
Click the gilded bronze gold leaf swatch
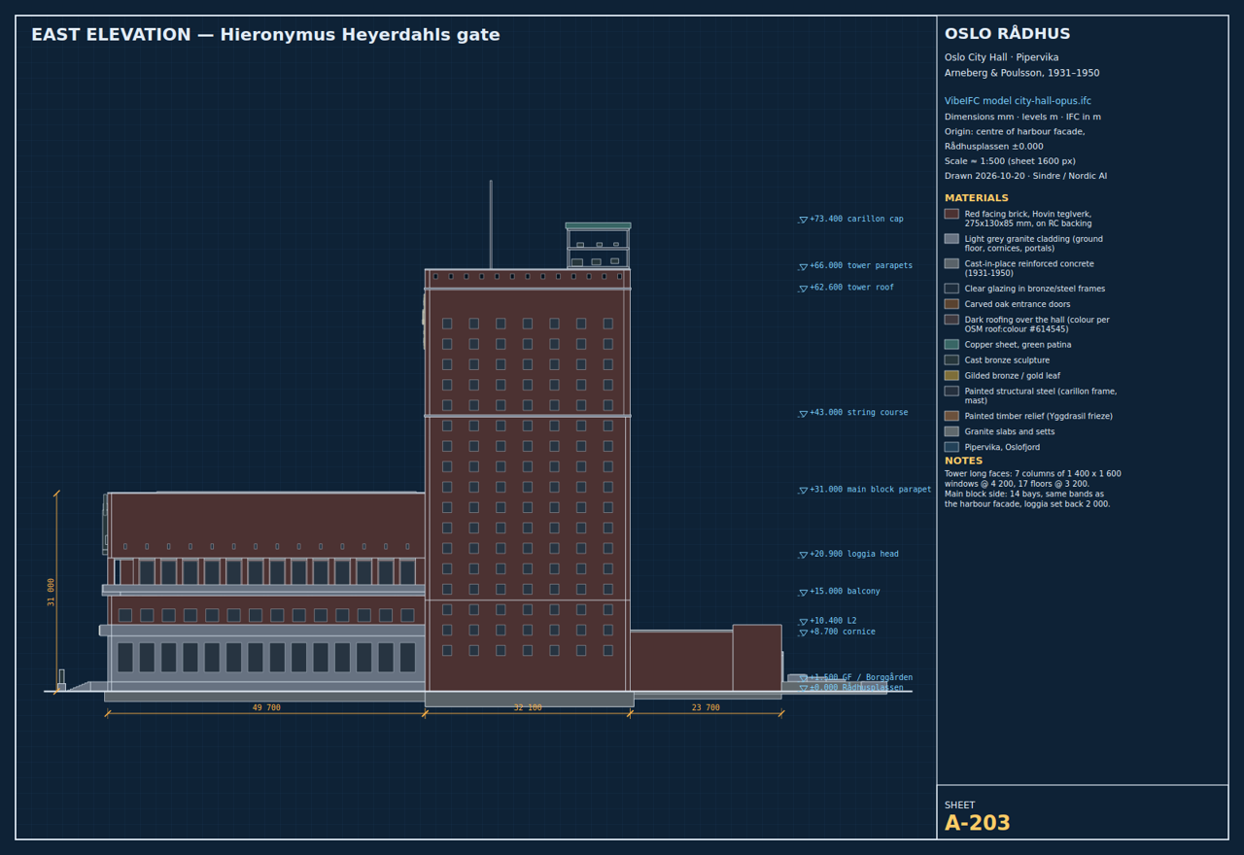pos(951,376)
